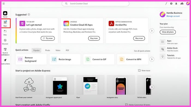191x107 pixels.
Task: Click the View all plans button
Action: pyautogui.click(x=168, y=32)
